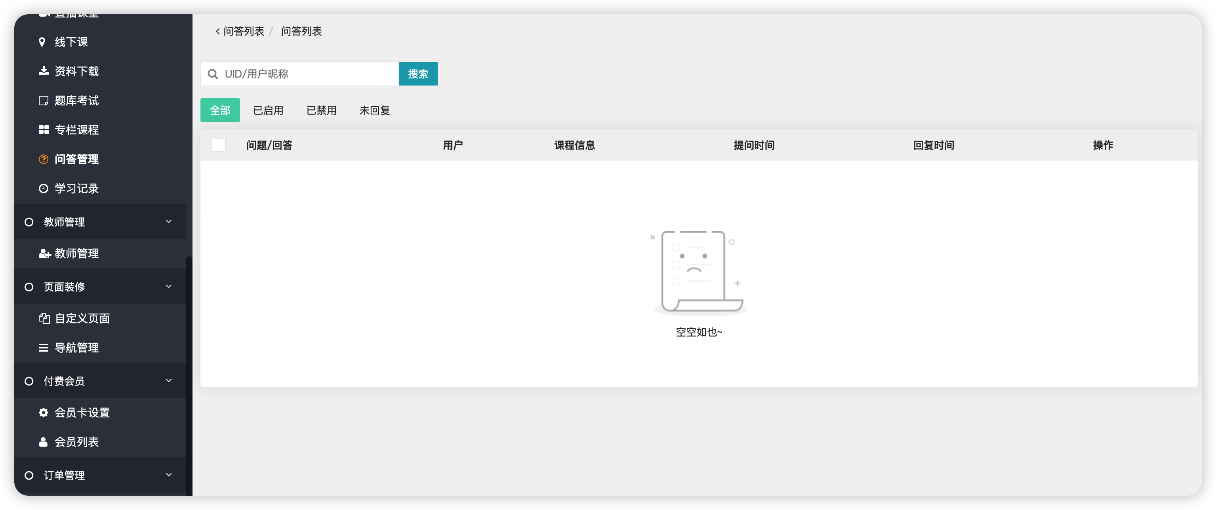Click the gear icon beside 会员卡设置

[44, 412]
